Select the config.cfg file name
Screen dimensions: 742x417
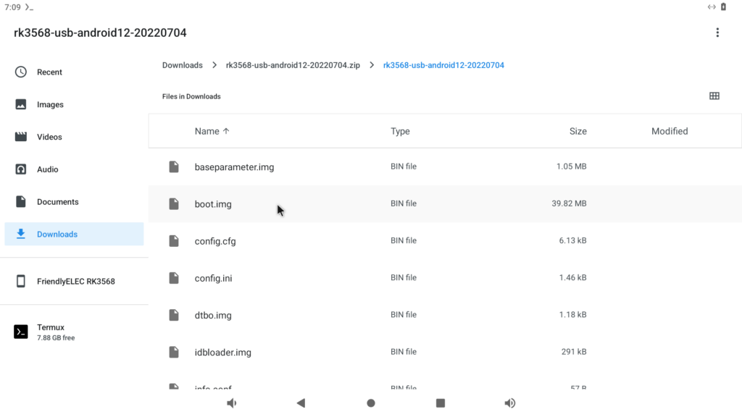(x=214, y=241)
